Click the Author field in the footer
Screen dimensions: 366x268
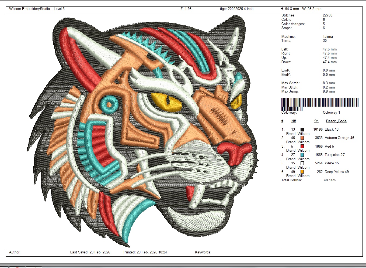tap(15, 252)
